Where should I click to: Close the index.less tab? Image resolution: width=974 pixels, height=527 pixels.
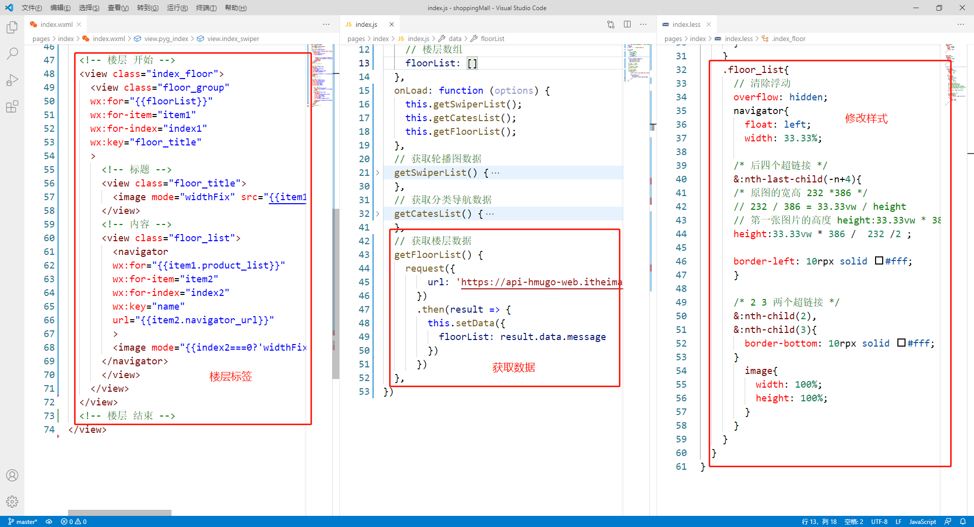click(x=709, y=24)
